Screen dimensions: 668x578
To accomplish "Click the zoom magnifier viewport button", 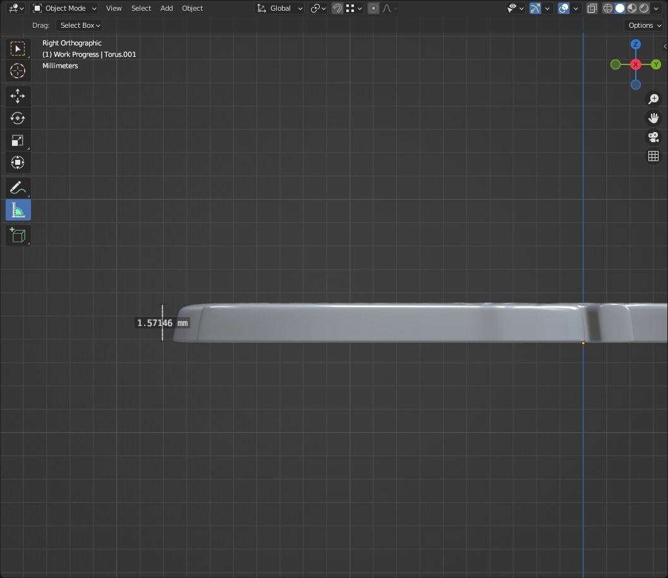I will pos(653,99).
